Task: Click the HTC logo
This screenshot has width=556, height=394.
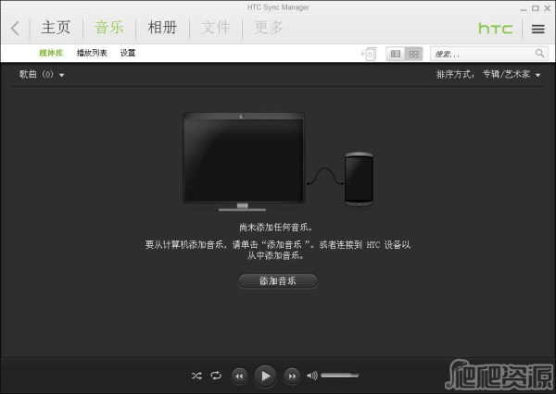Action: point(496,29)
